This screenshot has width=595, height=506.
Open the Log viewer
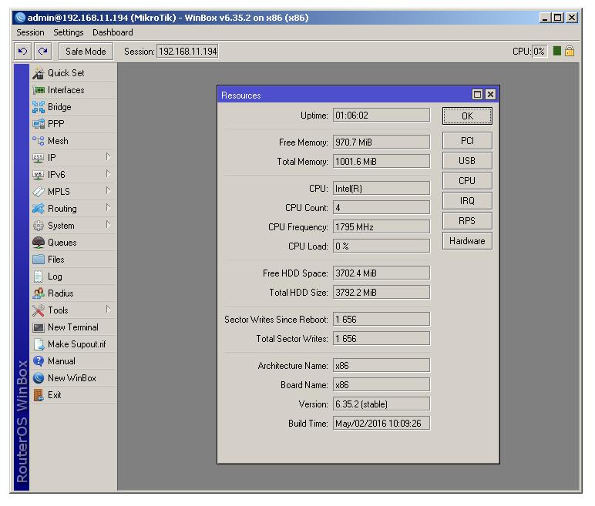[x=54, y=276]
